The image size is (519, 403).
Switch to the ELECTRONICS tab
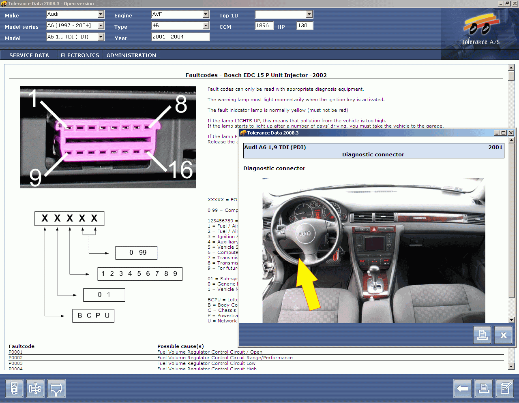point(80,55)
